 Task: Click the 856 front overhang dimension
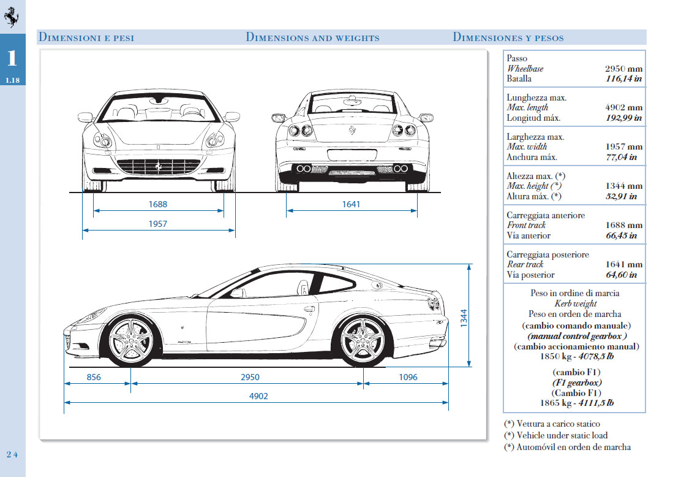94,378
